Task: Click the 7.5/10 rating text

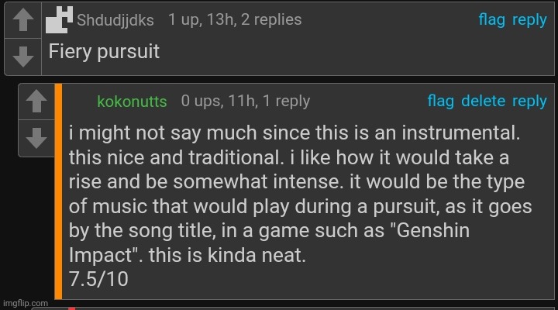Action: tap(98, 279)
